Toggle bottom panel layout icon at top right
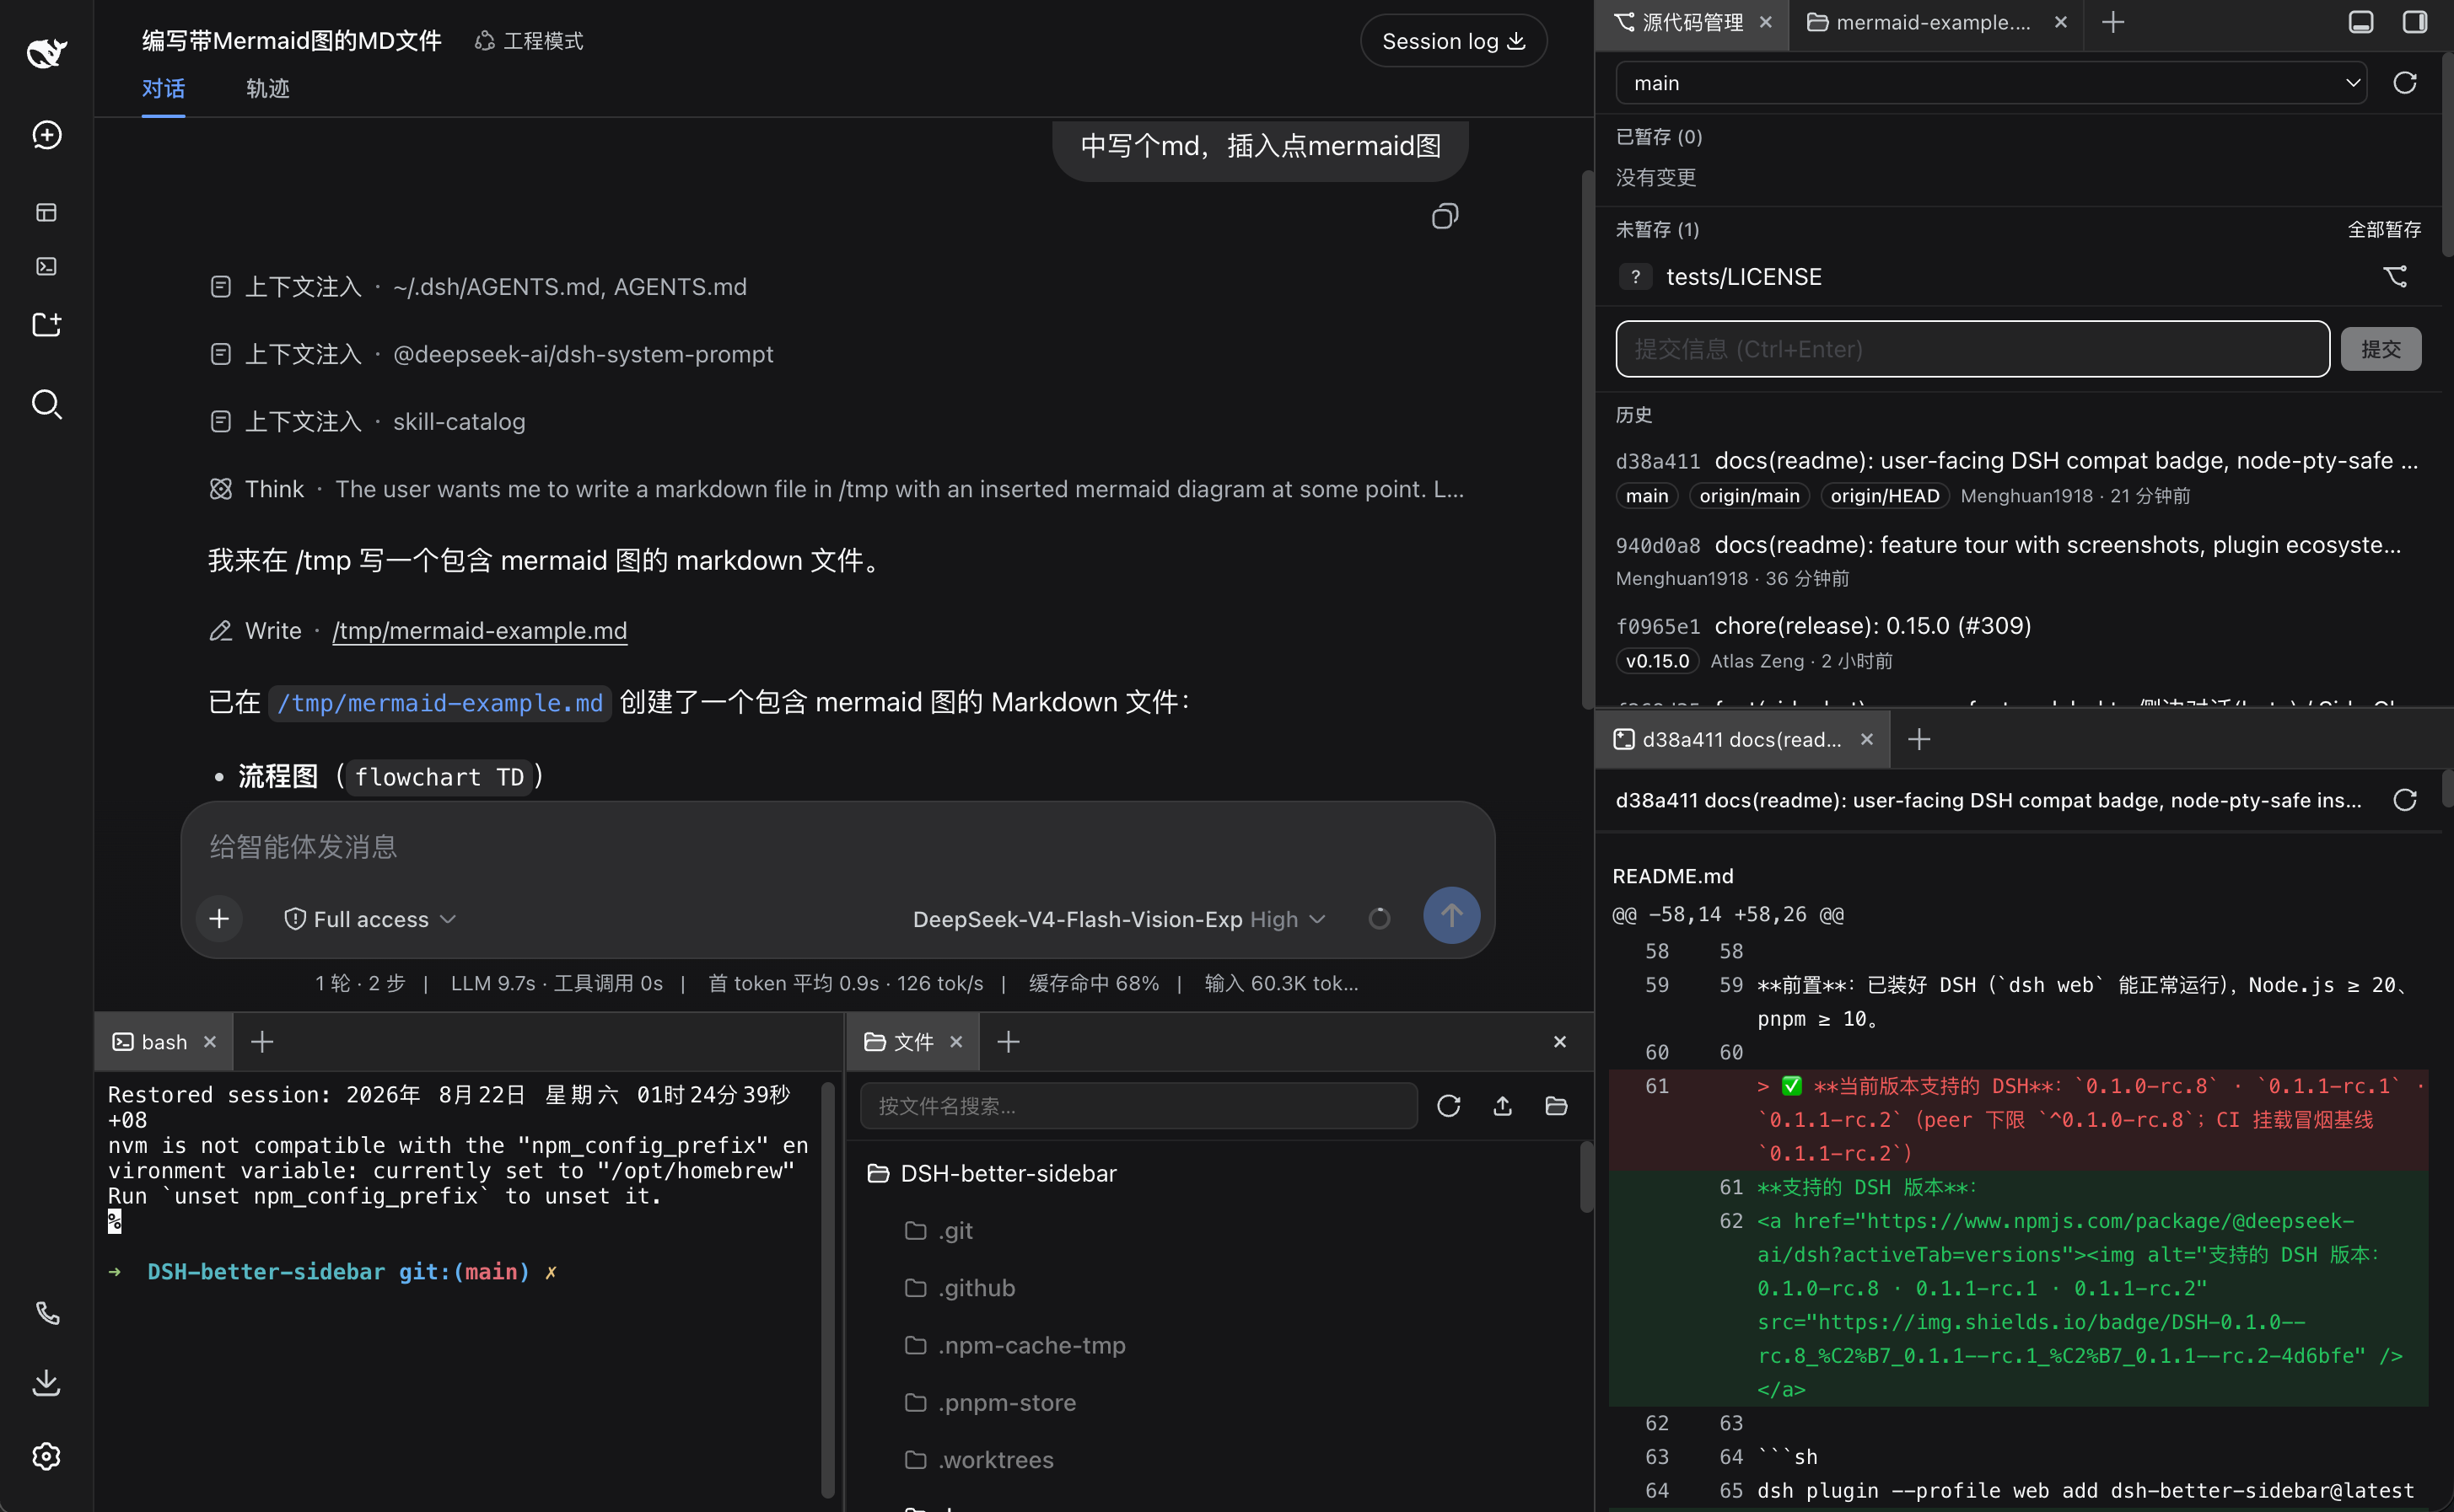This screenshot has height=1512, width=2454. (2361, 22)
